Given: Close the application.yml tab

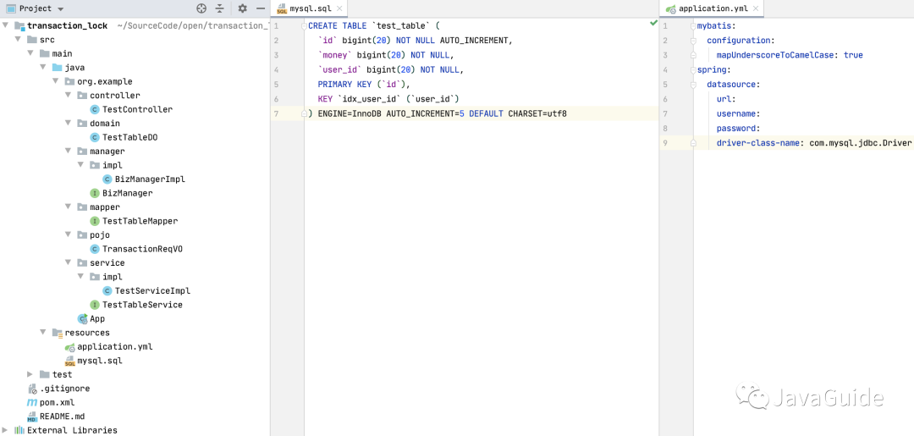Looking at the screenshot, I should click(x=756, y=8).
